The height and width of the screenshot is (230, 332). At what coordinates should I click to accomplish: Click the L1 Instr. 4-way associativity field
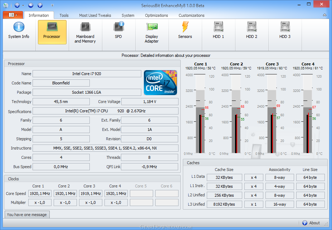[280, 186]
